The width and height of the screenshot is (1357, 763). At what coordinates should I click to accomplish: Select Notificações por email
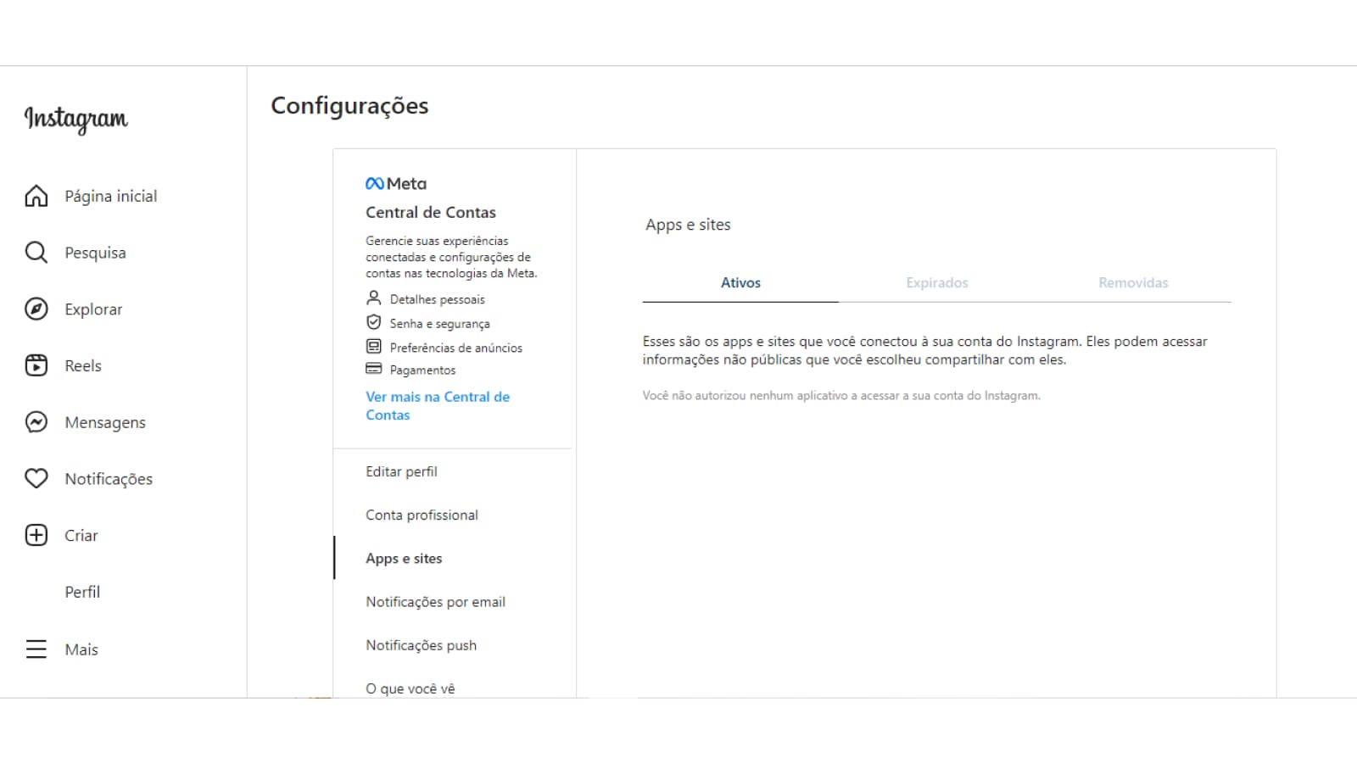pyautogui.click(x=435, y=602)
